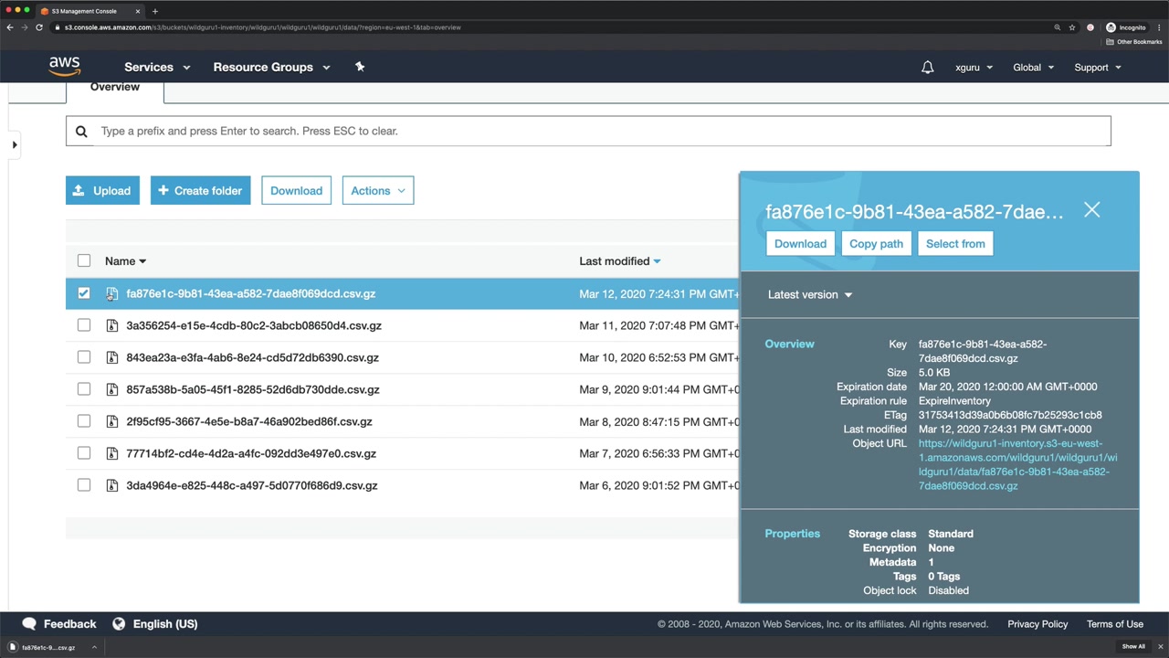Click the globe language icon

pyautogui.click(x=119, y=623)
